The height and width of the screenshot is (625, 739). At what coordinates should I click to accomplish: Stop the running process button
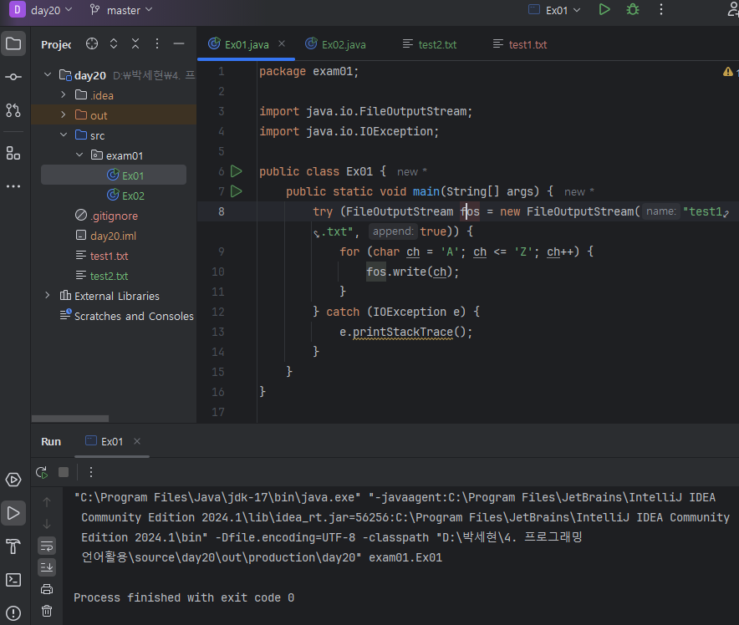point(64,472)
